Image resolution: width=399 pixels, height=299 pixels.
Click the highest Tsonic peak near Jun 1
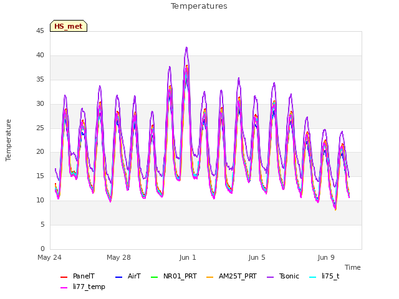click(x=186, y=47)
